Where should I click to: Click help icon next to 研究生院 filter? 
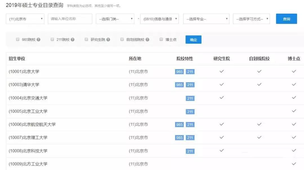108,40
